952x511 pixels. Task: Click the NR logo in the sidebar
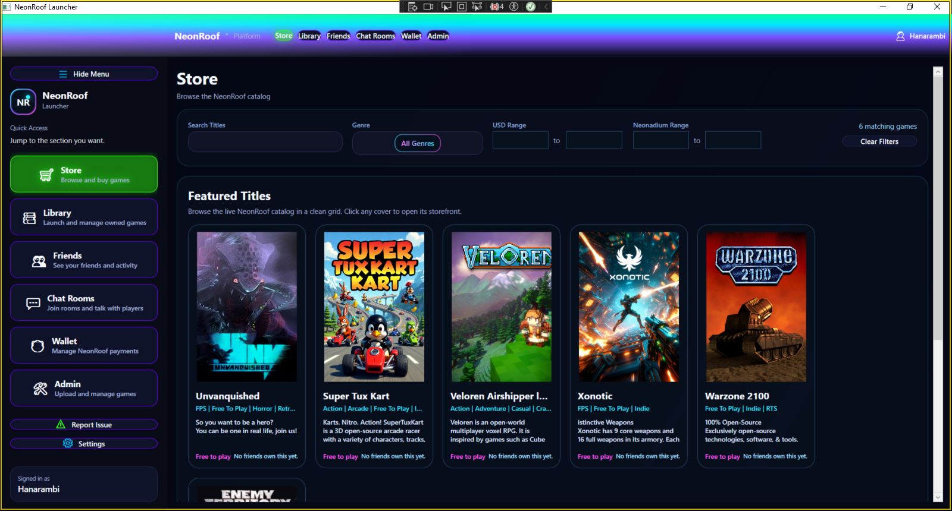[23, 102]
